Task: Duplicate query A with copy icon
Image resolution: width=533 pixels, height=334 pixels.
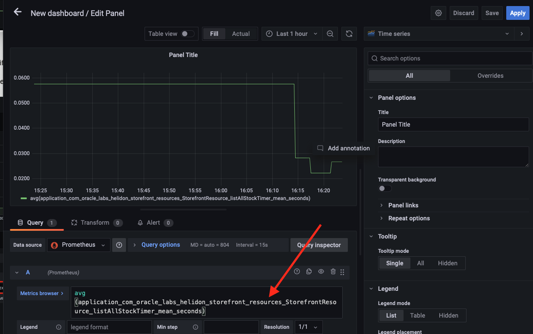Action: (309, 272)
